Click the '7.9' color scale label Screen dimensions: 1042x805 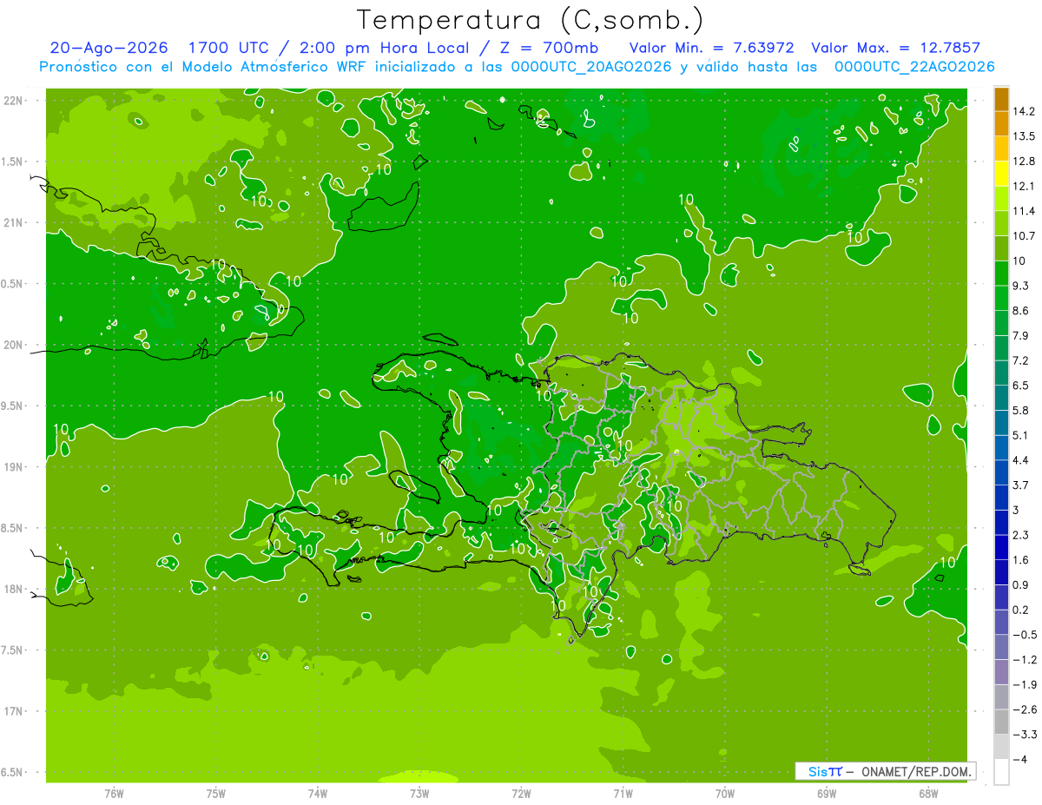tap(1021, 335)
